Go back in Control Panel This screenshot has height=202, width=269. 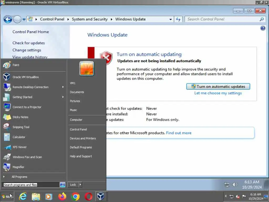(x=8, y=19)
